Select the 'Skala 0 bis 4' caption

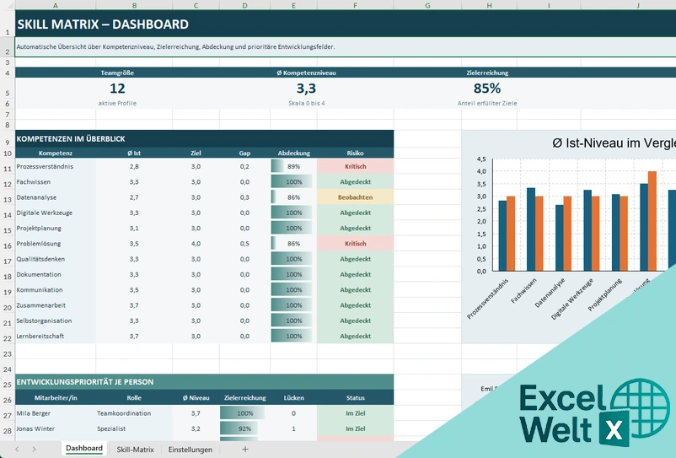306,104
